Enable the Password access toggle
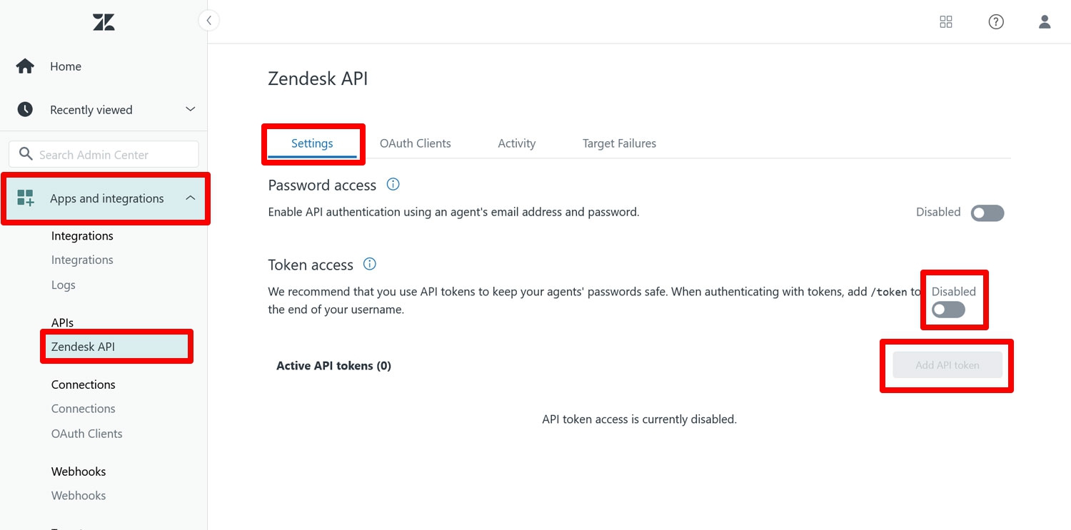1071x530 pixels. pyautogui.click(x=987, y=213)
